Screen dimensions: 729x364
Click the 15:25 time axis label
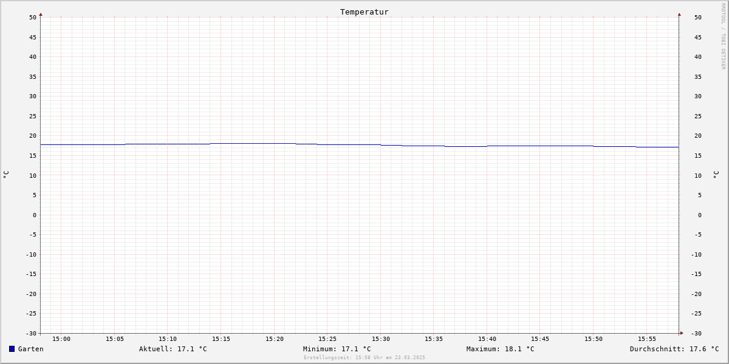click(x=327, y=339)
